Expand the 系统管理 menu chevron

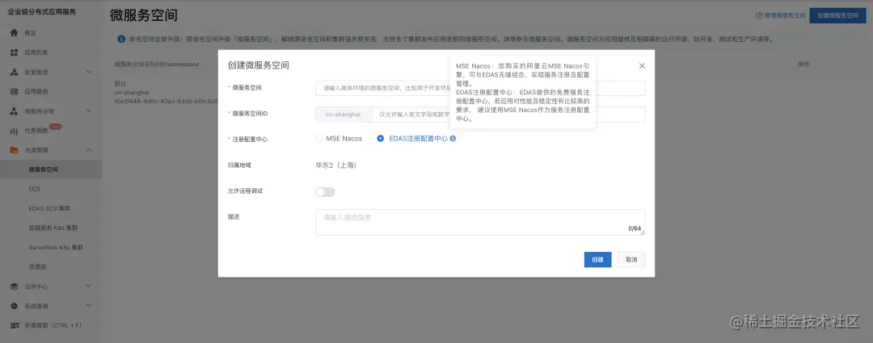tap(89, 306)
